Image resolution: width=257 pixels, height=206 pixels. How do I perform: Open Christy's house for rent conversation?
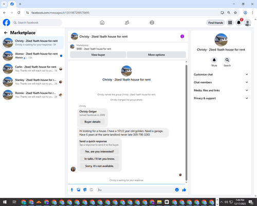tap(32, 43)
